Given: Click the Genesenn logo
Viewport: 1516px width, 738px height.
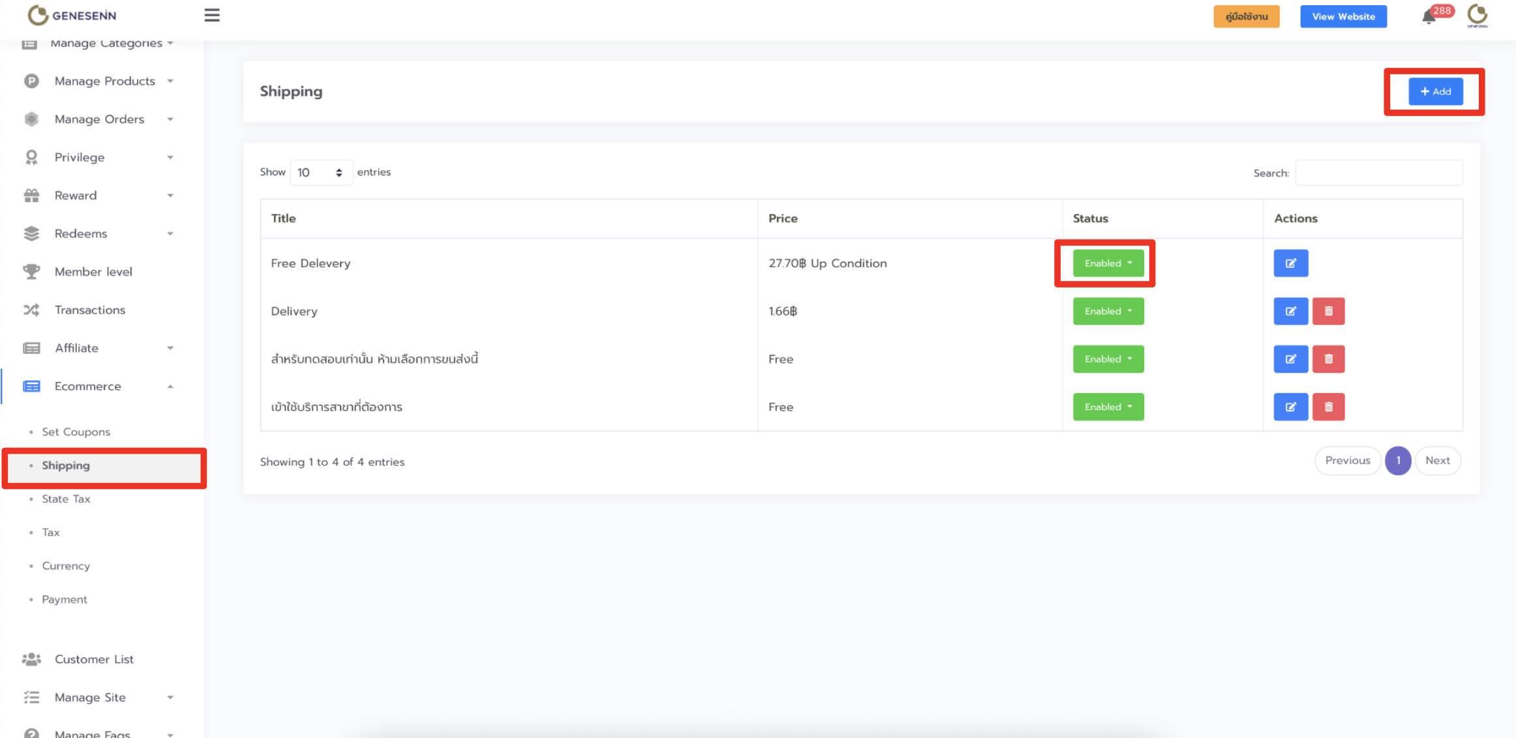Looking at the screenshot, I should click(x=72, y=15).
